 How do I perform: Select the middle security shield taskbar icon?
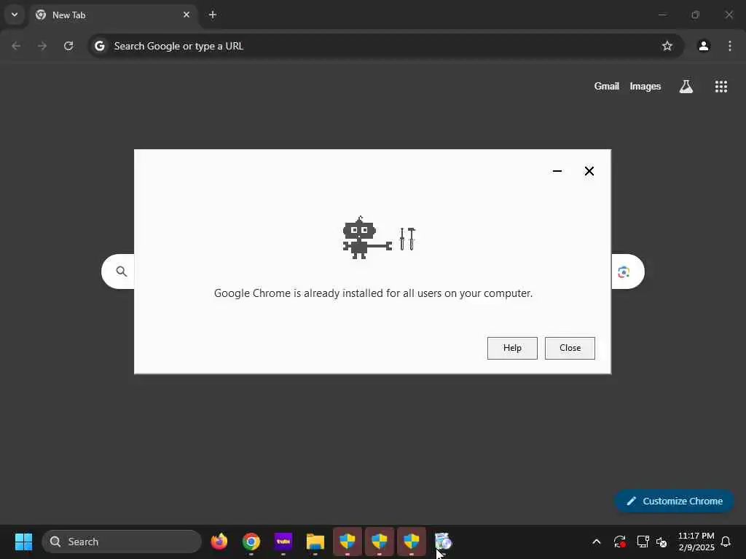click(379, 542)
